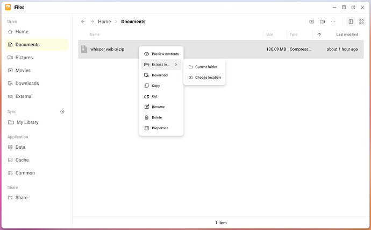Click the 136.09 MB size value

tap(276, 49)
